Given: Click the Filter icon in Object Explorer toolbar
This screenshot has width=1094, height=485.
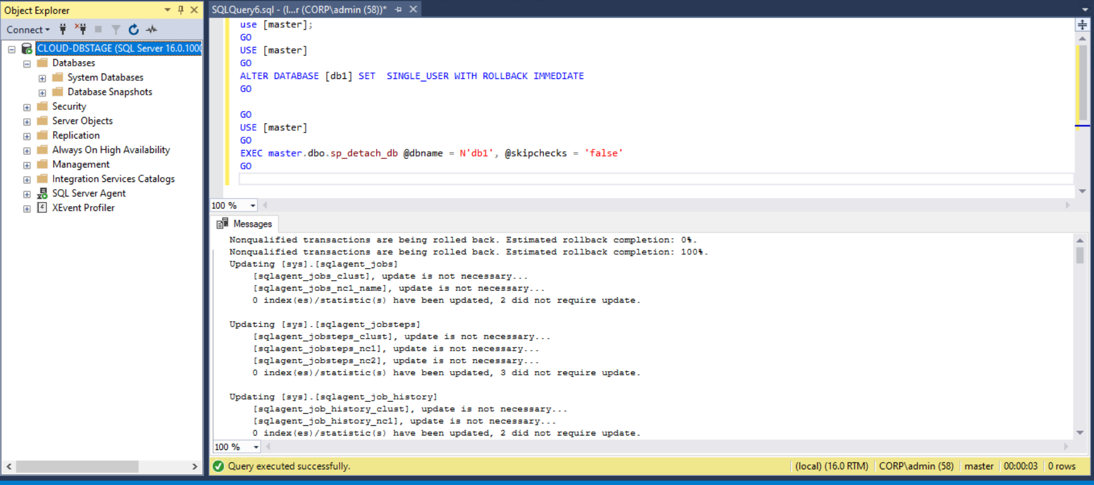Looking at the screenshot, I should pos(116,29).
